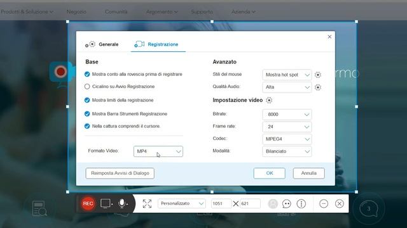Click the fullscreen expand arrows icon

coord(147,204)
